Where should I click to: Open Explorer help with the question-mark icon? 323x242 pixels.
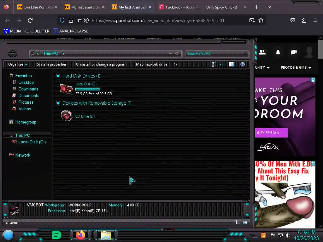click(243, 64)
